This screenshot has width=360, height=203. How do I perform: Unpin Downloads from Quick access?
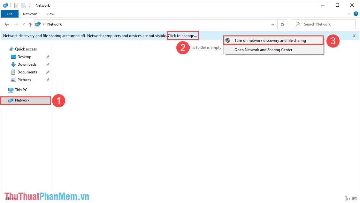point(48,64)
